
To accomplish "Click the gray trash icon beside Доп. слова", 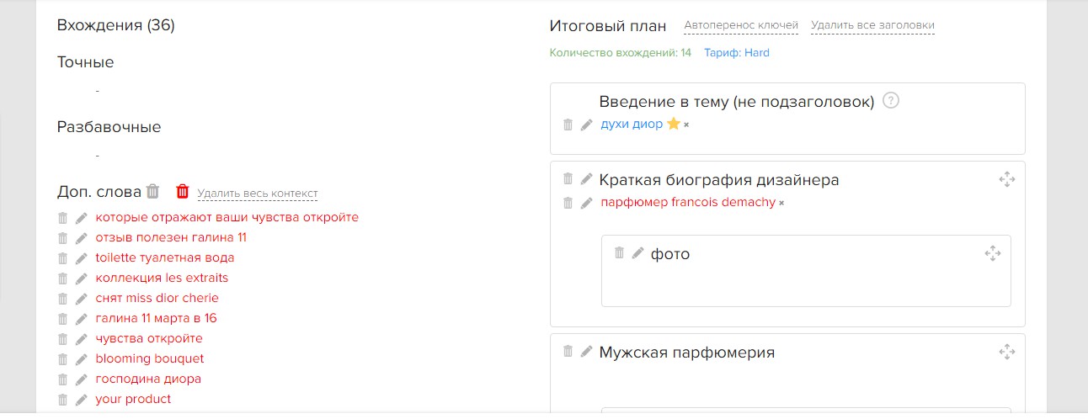I will pyautogui.click(x=152, y=191).
